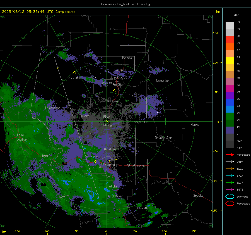
Task: Click the HighRiver city label
Action: [116, 196]
